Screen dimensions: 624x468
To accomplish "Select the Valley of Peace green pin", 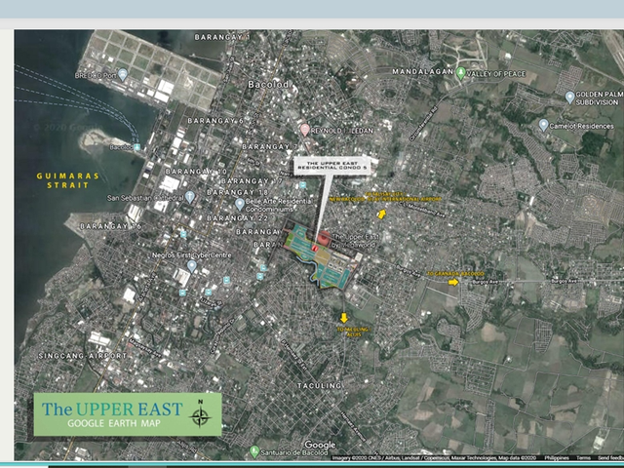I will (461, 73).
